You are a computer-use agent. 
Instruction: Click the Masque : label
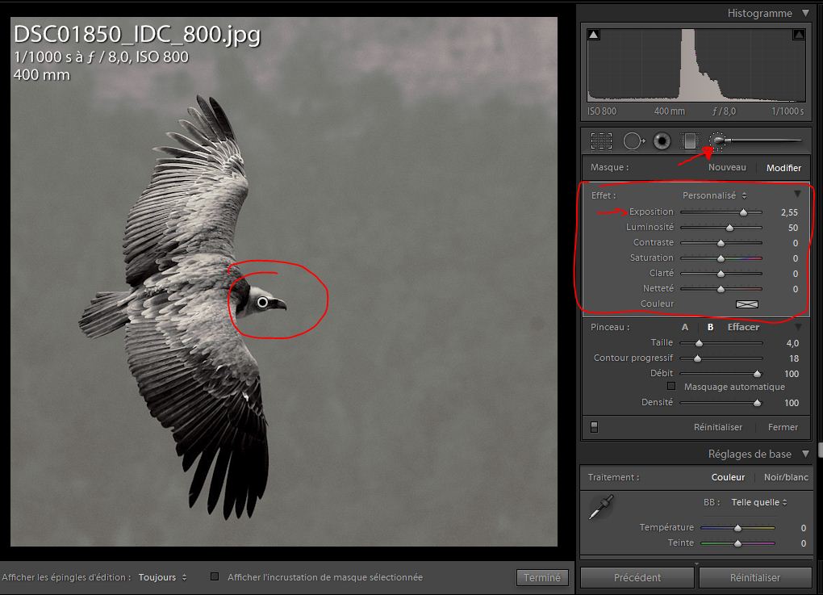click(x=609, y=167)
